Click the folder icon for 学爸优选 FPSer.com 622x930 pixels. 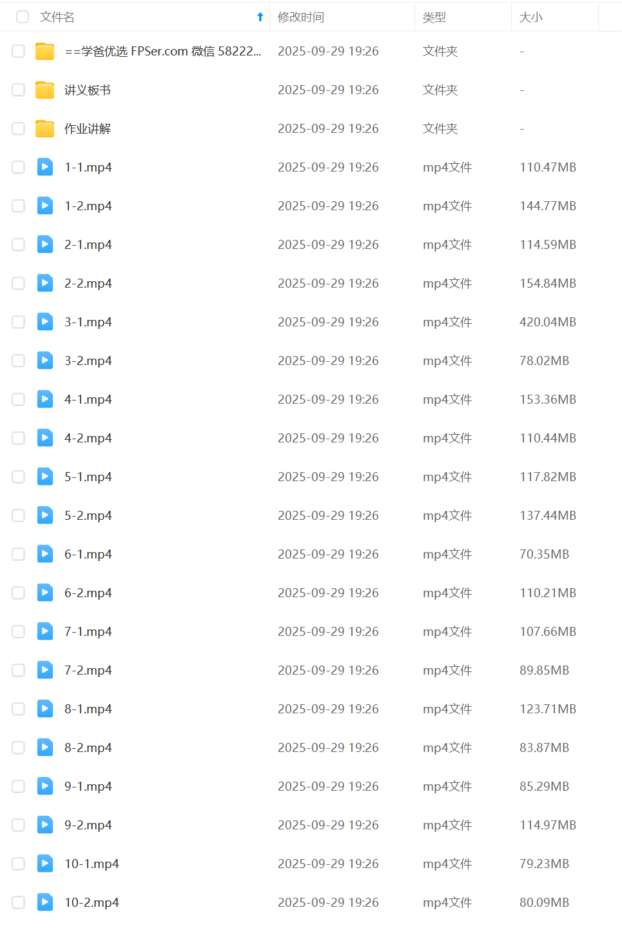(44, 51)
